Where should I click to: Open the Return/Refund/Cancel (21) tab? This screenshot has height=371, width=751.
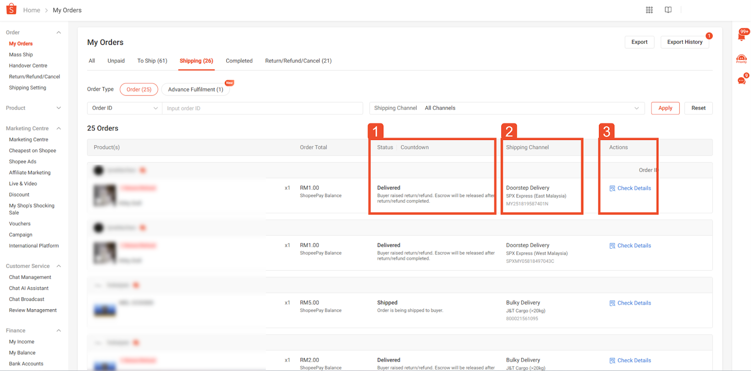pyautogui.click(x=298, y=61)
